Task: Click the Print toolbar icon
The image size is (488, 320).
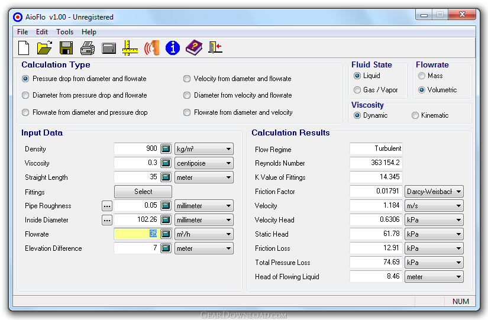Action: coord(88,48)
